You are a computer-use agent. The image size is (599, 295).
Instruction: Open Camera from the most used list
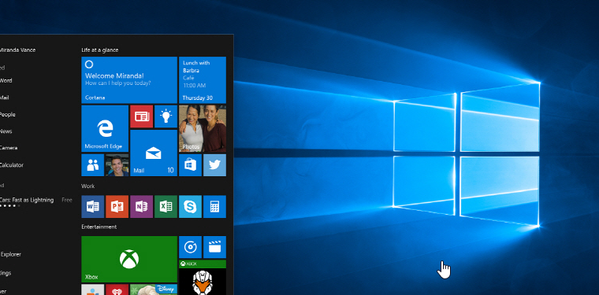point(9,148)
